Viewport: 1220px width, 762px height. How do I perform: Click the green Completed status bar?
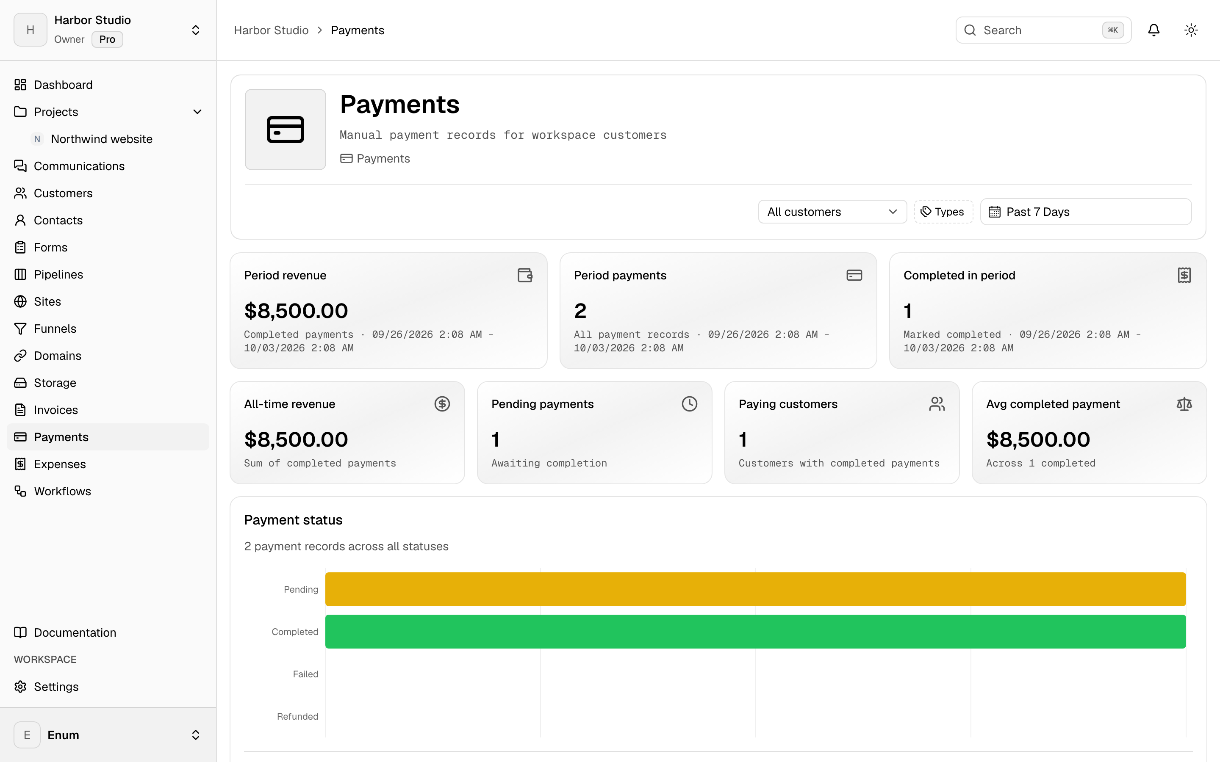(x=755, y=632)
